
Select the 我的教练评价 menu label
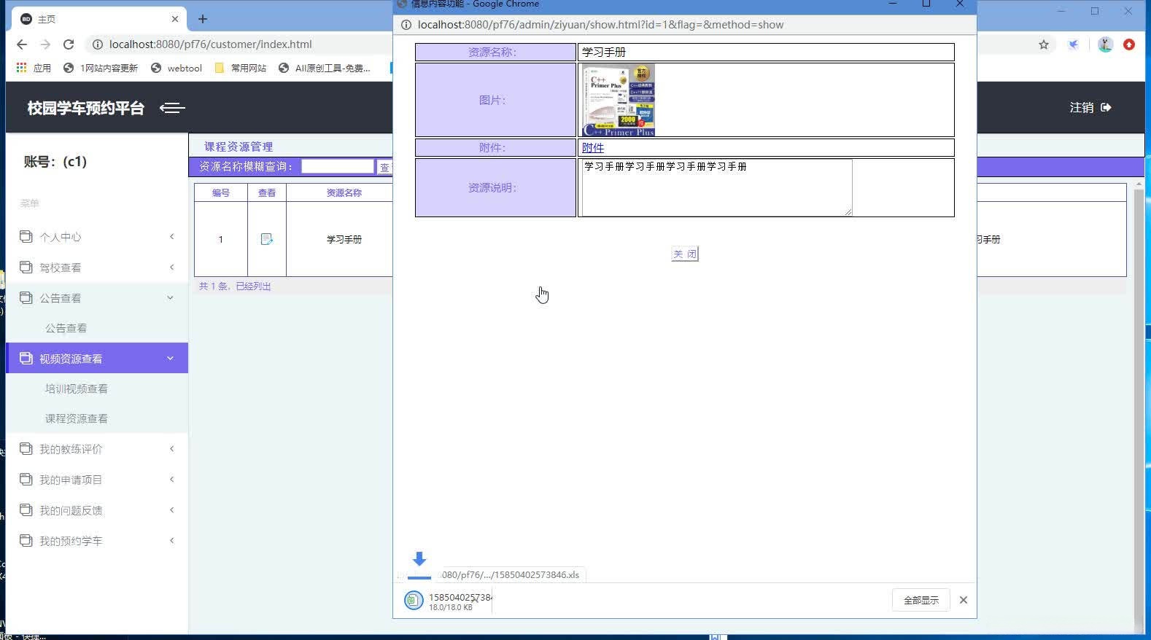[x=71, y=449]
